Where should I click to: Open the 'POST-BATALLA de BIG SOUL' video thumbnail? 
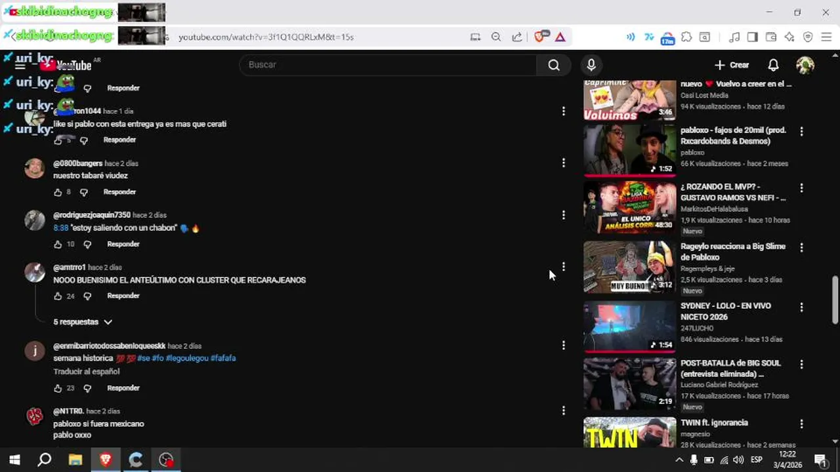coord(630,385)
